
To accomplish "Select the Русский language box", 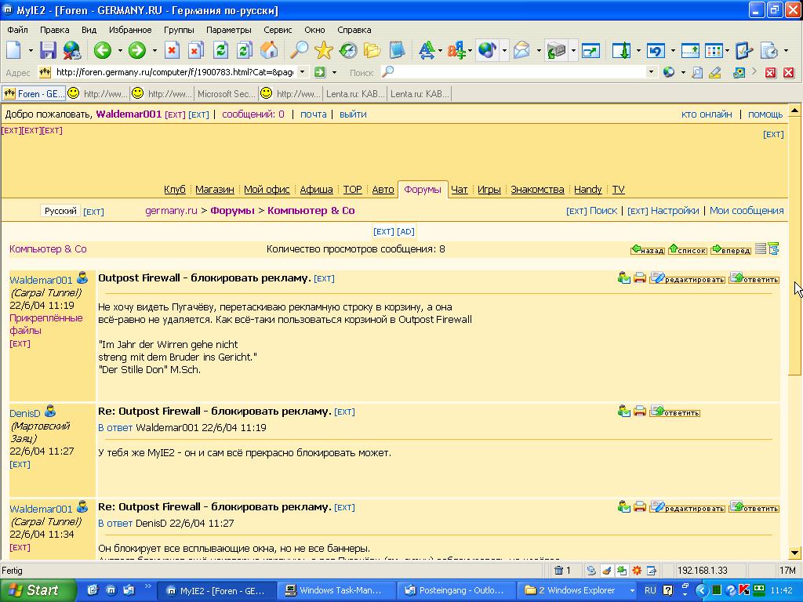I will click(x=60, y=211).
